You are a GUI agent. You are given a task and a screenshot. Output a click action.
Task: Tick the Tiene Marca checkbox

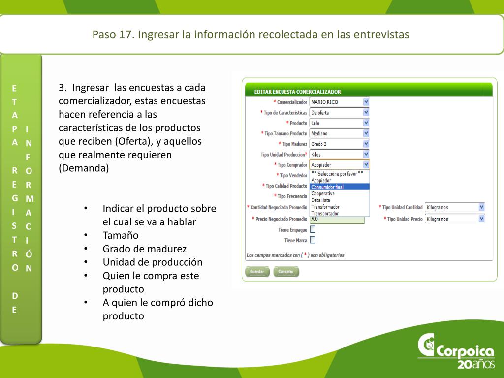click(x=313, y=240)
